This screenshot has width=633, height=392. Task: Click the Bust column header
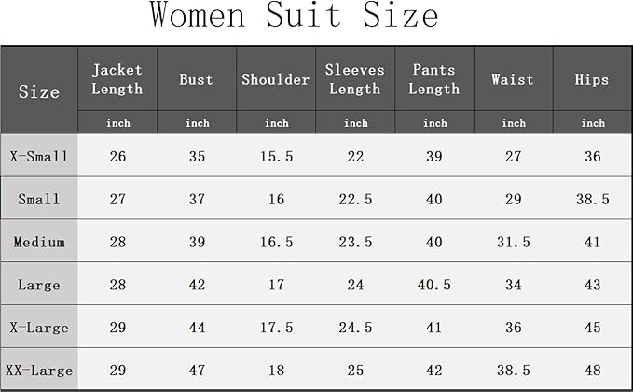click(x=197, y=79)
